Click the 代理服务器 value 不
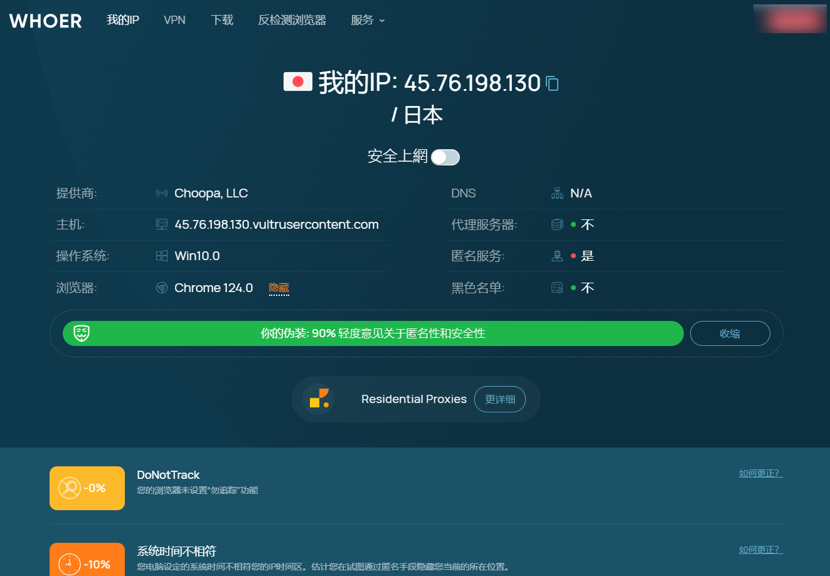 [x=587, y=224]
